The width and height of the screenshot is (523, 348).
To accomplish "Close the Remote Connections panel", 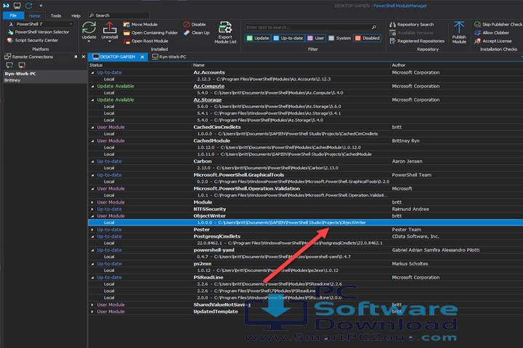I will [x=84, y=57].
